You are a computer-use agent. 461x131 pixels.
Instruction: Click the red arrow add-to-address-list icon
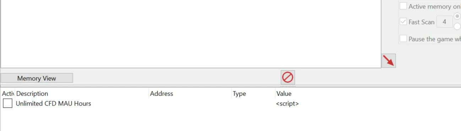pyautogui.click(x=389, y=61)
